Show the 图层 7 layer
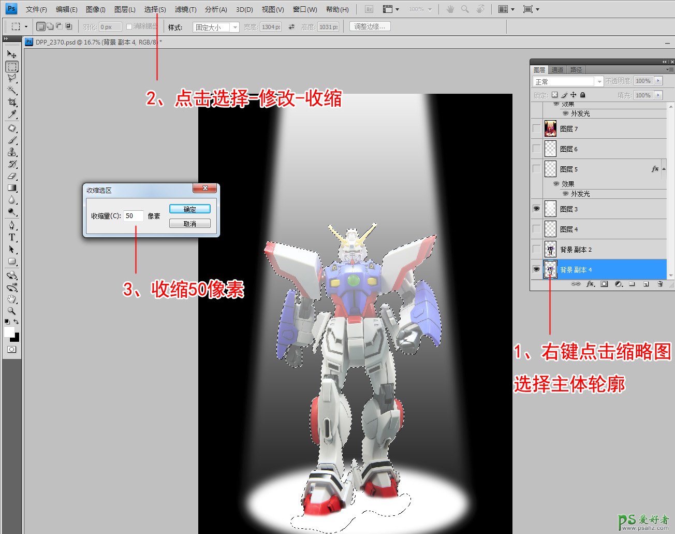Viewport: 675px width, 534px height. tap(536, 128)
